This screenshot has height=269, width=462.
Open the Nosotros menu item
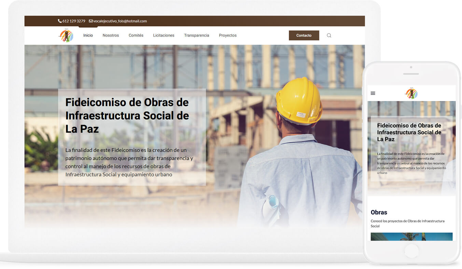pyautogui.click(x=110, y=35)
